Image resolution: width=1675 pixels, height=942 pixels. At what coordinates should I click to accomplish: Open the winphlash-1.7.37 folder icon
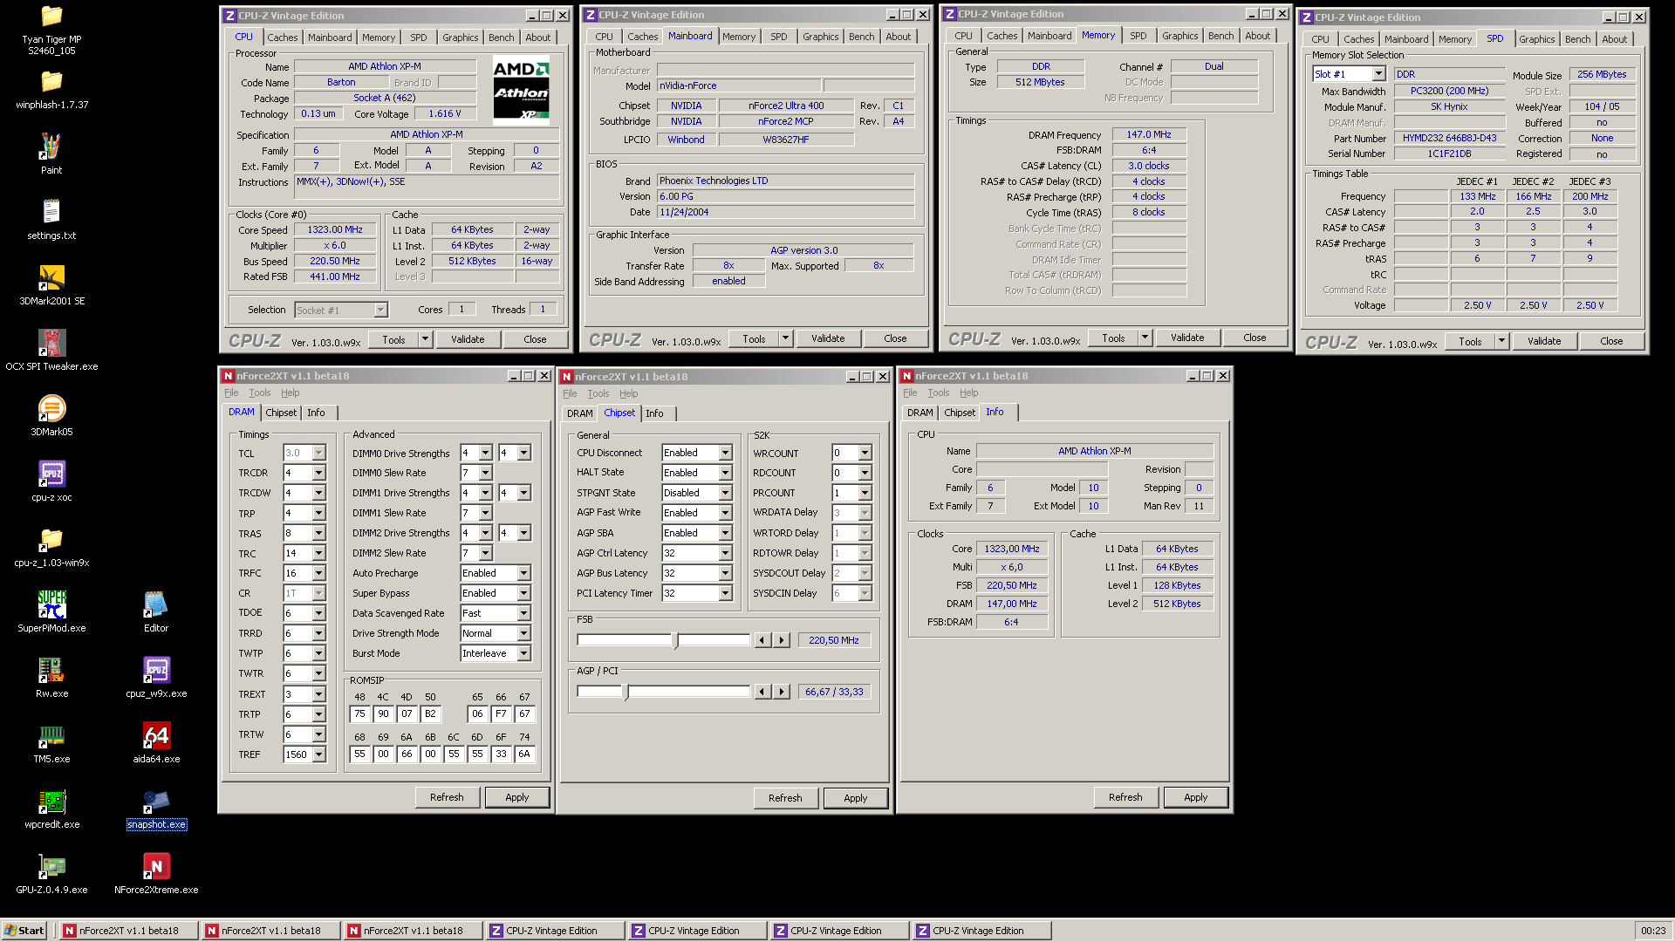51,91
